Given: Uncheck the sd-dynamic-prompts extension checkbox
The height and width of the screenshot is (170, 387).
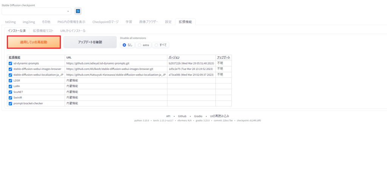Looking at the screenshot, I should 10,63.
